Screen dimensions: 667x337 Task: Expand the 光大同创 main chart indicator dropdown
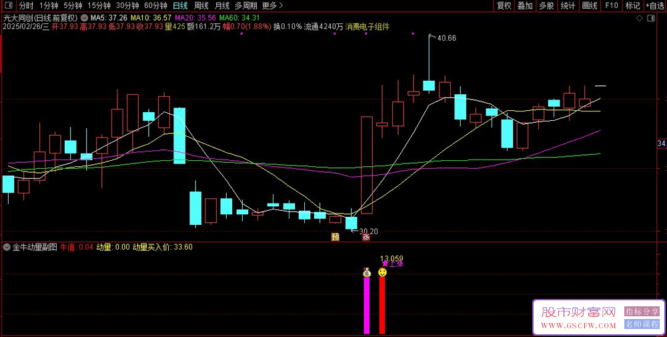click(84, 18)
